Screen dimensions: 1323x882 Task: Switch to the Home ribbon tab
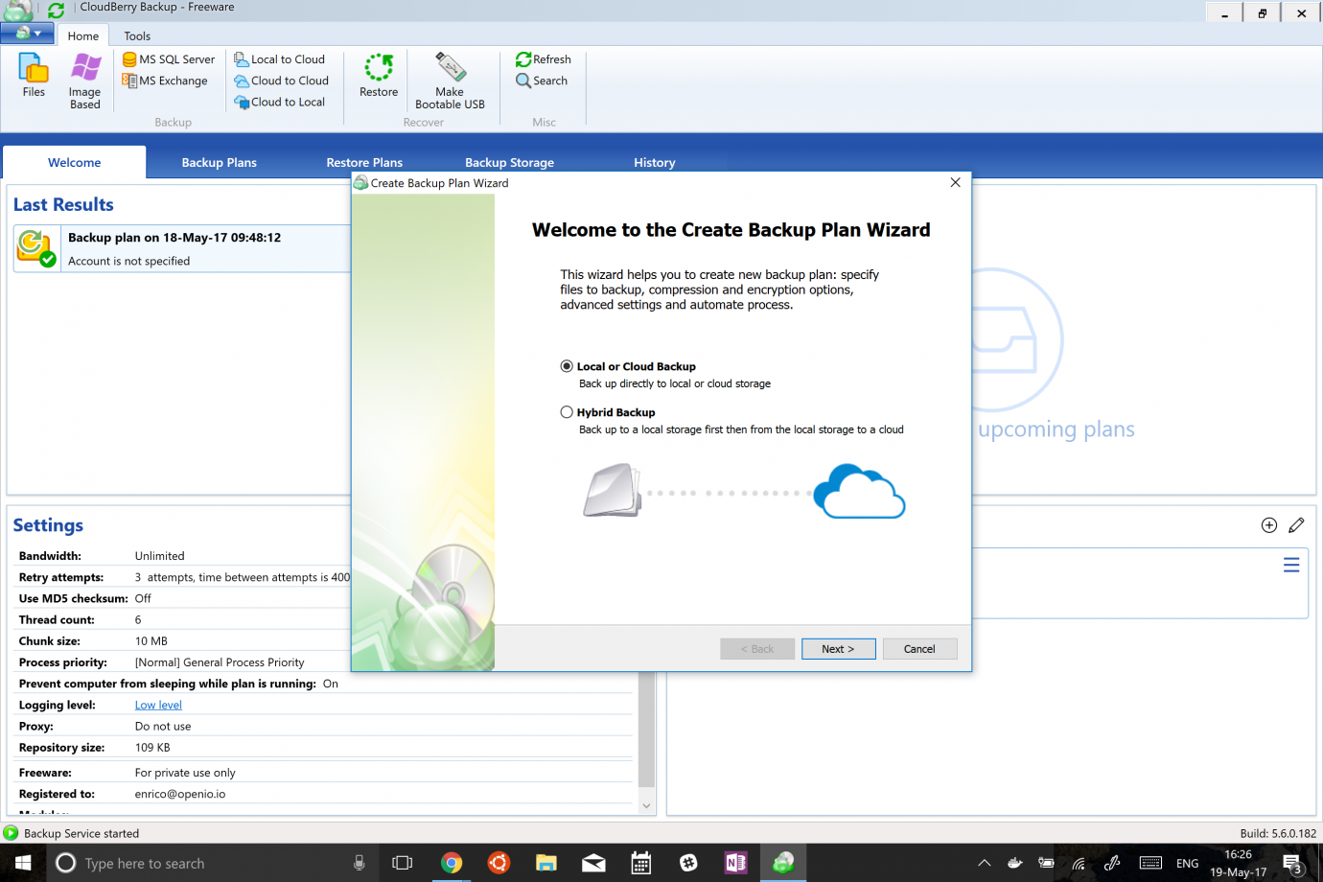pyautogui.click(x=83, y=35)
